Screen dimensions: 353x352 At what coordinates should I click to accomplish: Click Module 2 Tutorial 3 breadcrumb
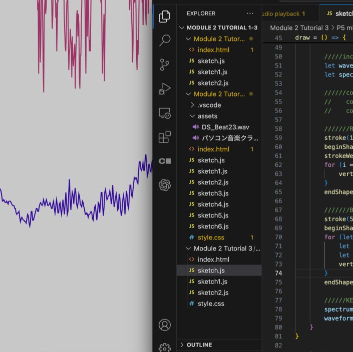[x=299, y=27]
